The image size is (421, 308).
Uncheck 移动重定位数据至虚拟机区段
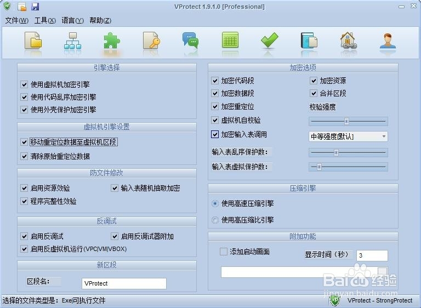[24, 142]
